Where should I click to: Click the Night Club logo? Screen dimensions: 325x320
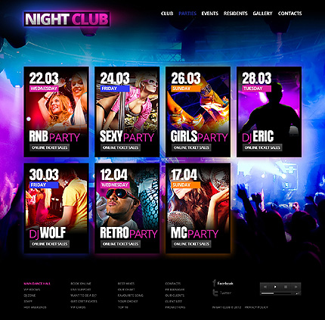tap(67, 19)
